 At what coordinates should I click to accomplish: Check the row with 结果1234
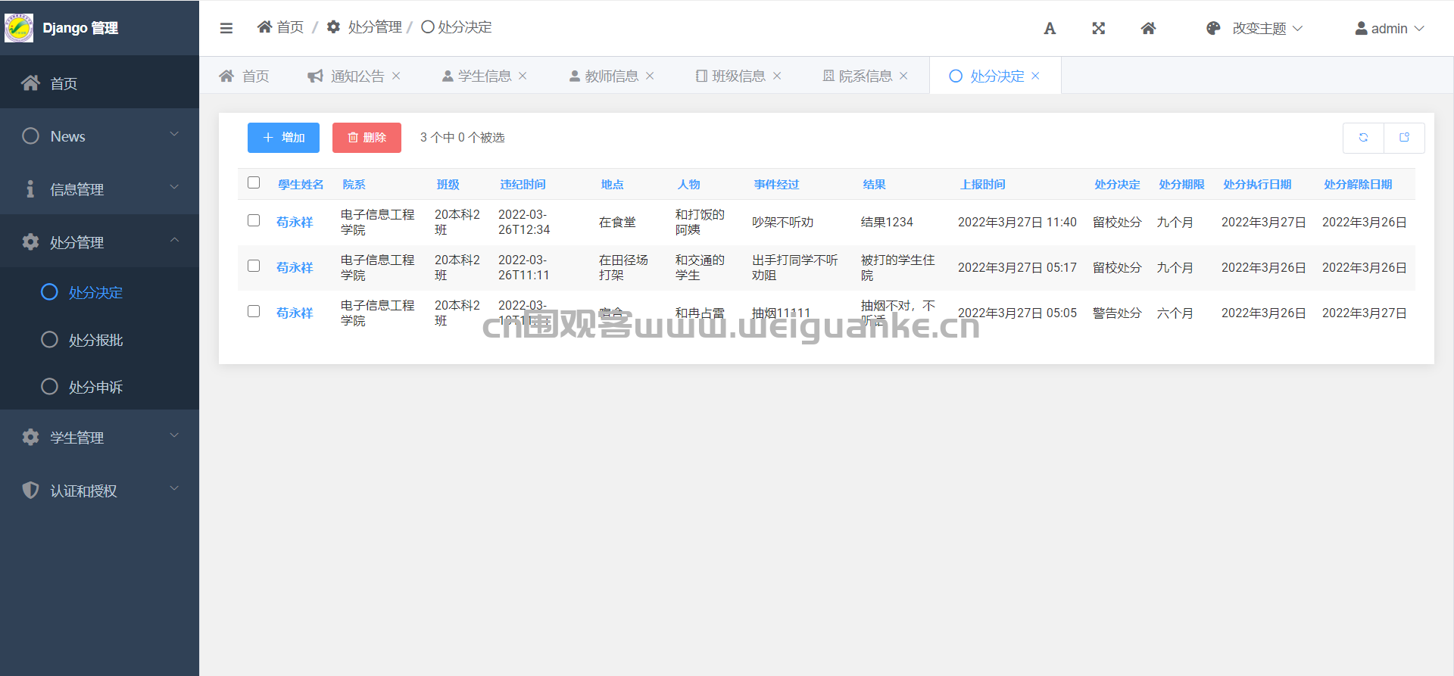254,220
